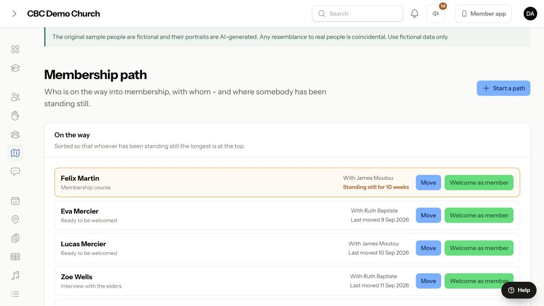Click 'Last moved 9 Sep 2026' text
The width and height of the screenshot is (544, 306).
pos(380,220)
